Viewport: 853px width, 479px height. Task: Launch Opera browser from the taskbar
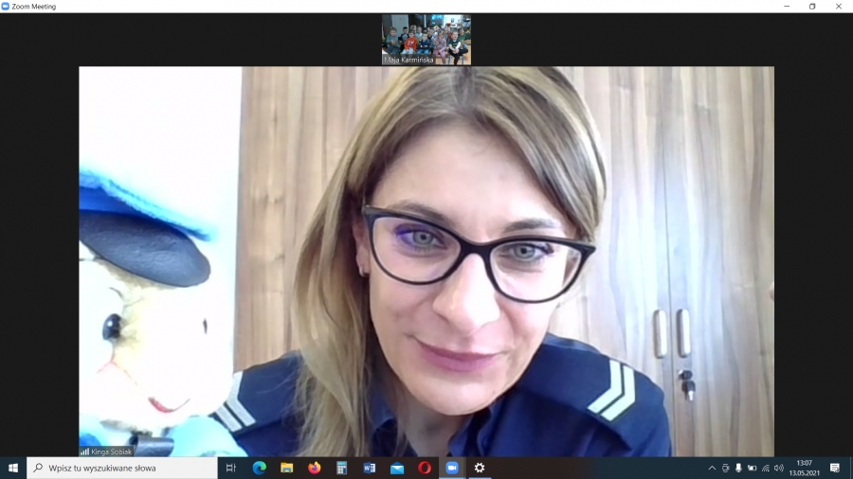pyautogui.click(x=425, y=468)
